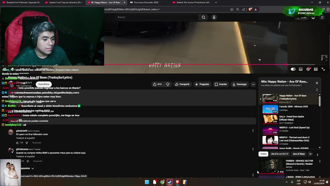Viewport: 330px width, 186px height.
Task: Dislike the @Drakzinf0 comment
Action: pos(27,143)
